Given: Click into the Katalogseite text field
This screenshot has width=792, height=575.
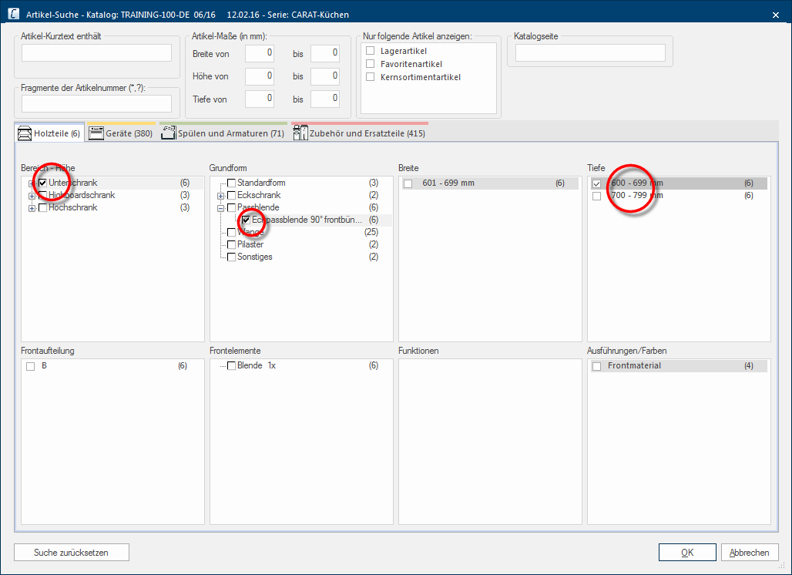Looking at the screenshot, I should click(x=589, y=52).
